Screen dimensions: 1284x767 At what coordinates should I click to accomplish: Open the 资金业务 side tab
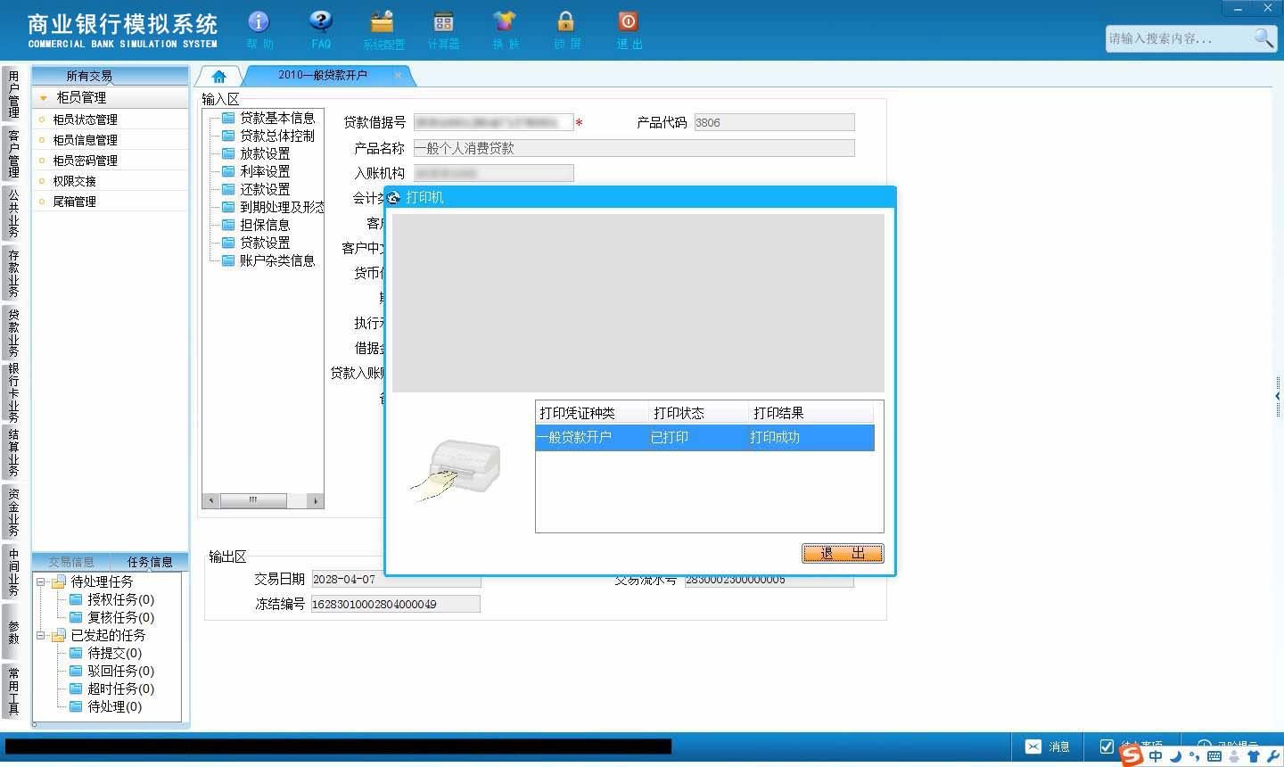[13, 511]
